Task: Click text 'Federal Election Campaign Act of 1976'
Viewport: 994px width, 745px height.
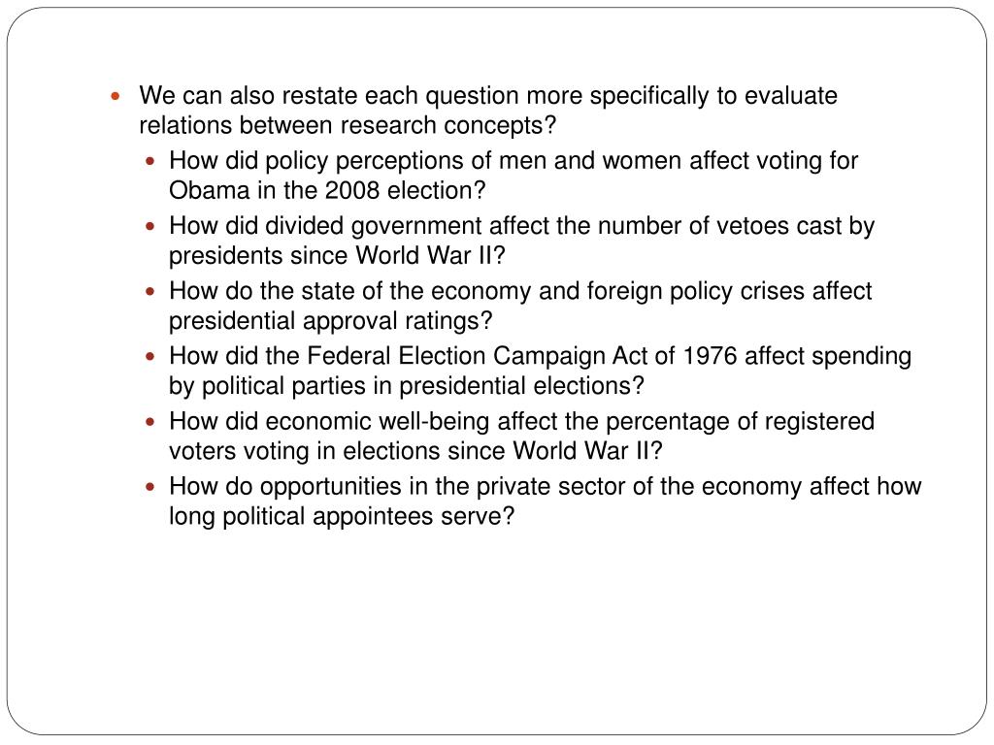Action: point(521,356)
